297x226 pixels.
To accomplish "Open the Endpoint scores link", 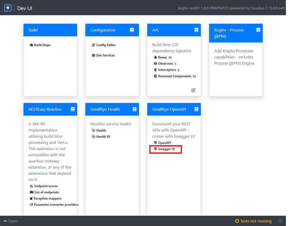I will point(44,186).
